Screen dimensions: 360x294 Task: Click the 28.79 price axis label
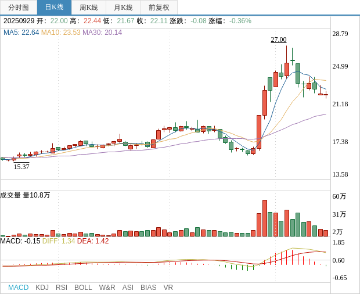click(x=340, y=34)
